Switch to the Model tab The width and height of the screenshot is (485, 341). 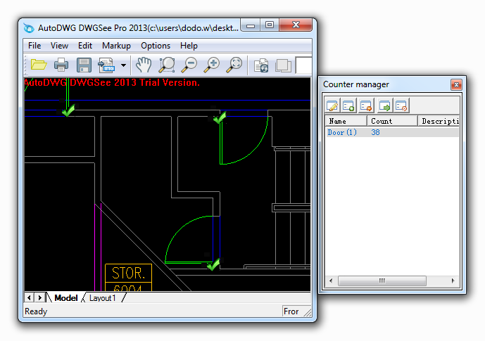[x=66, y=297]
